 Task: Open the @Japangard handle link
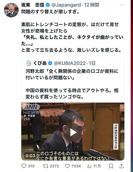point(66,5)
